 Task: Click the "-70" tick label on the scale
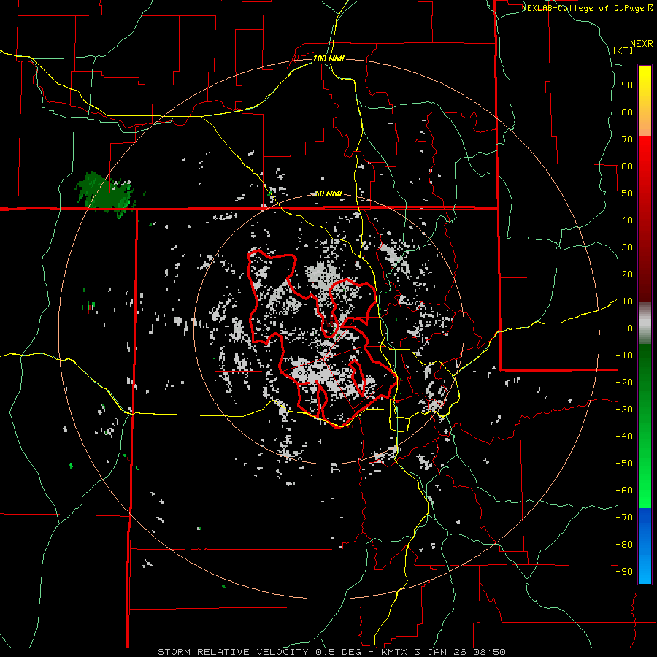pyautogui.click(x=623, y=518)
